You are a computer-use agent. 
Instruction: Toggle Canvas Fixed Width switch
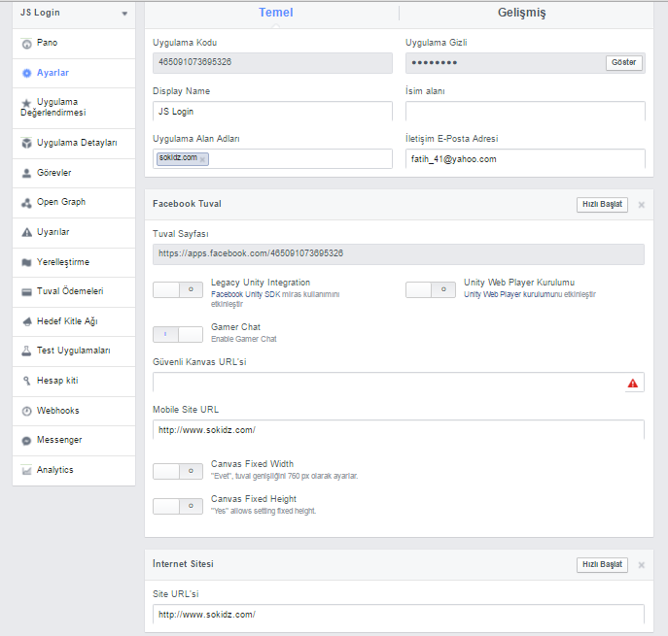pos(178,471)
